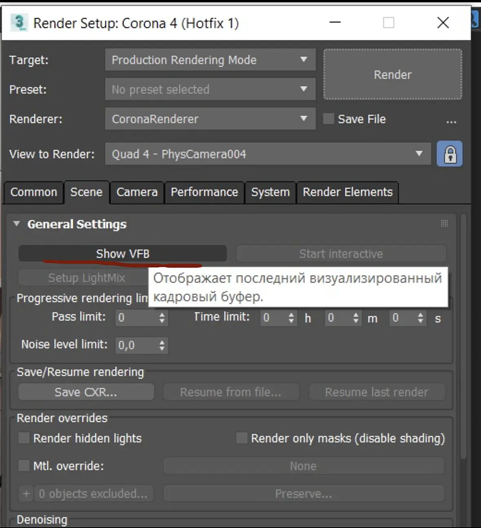This screenshot has width=481, height=528.
Task: Click Time limit minutes spinner arrows
Action: (356, 317)
